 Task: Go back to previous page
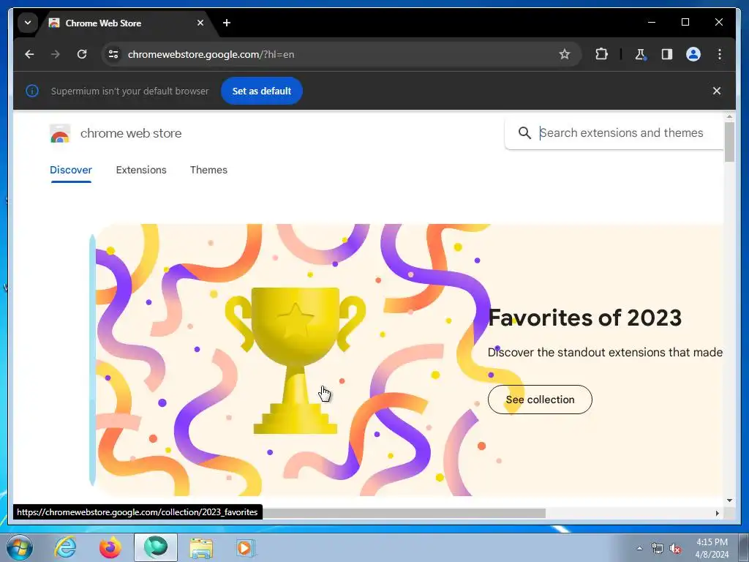point(29,54)
